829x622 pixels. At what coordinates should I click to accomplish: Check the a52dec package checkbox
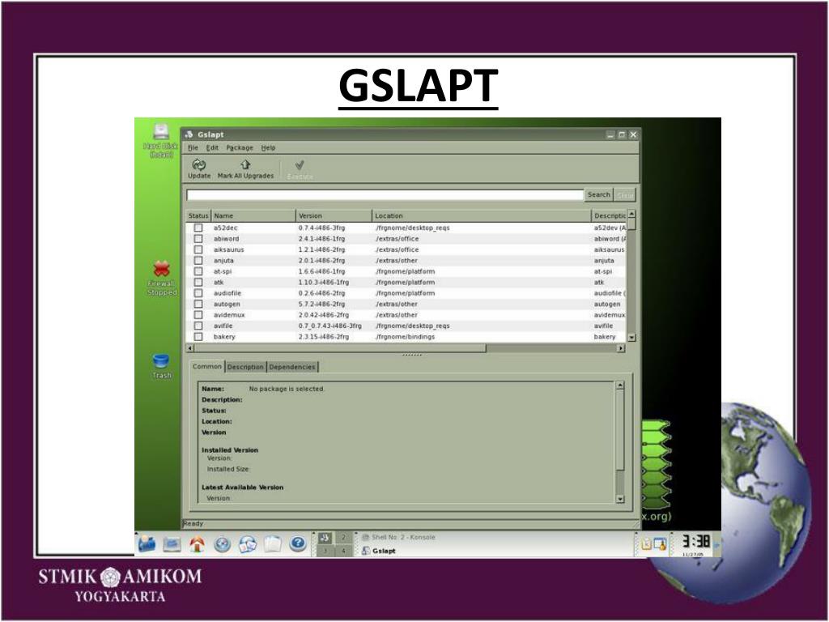pos(198,228)
